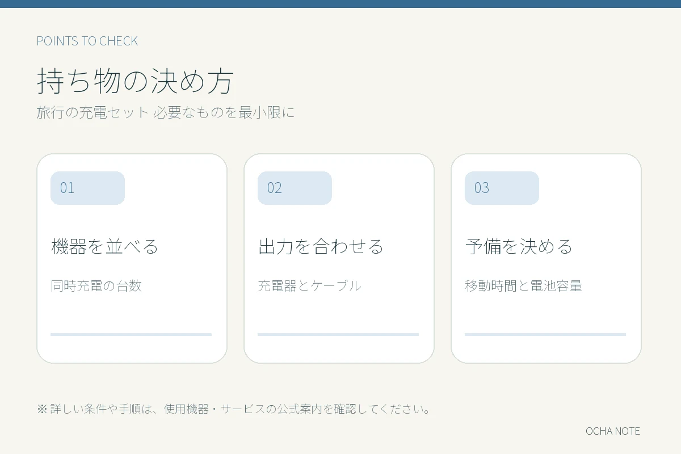This screenshot has height=454, width=681.
Task: Click the 03 number badge
Action: (x=502, y=188)
